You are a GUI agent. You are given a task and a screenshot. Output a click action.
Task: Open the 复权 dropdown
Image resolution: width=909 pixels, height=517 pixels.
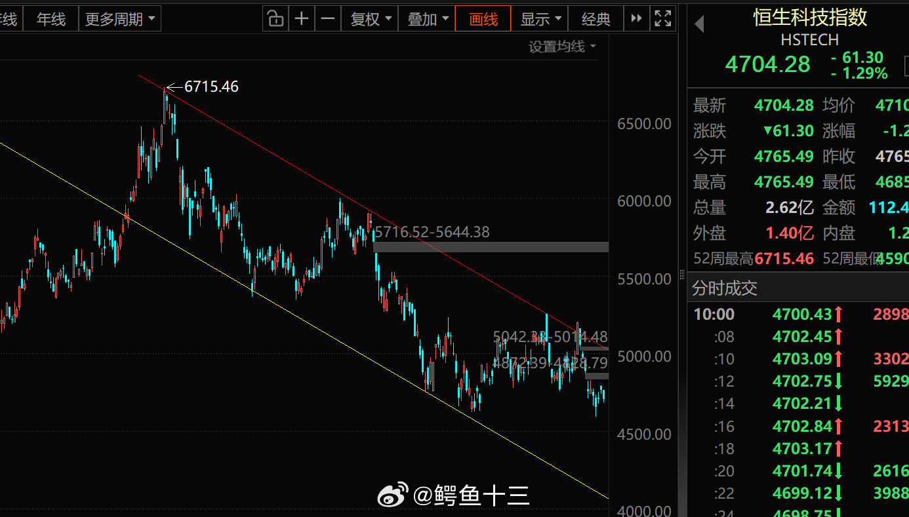pyautogui.click(x=371, y=19)
